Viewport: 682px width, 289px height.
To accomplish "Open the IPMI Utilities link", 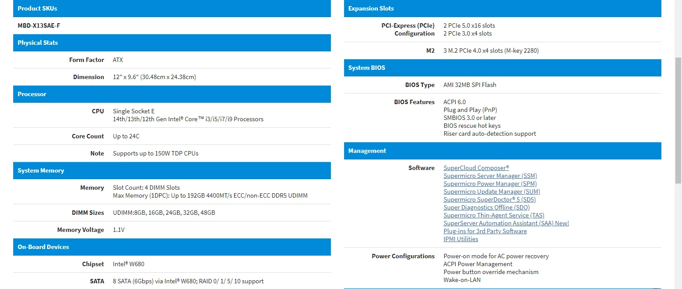I will click(461, 239).
